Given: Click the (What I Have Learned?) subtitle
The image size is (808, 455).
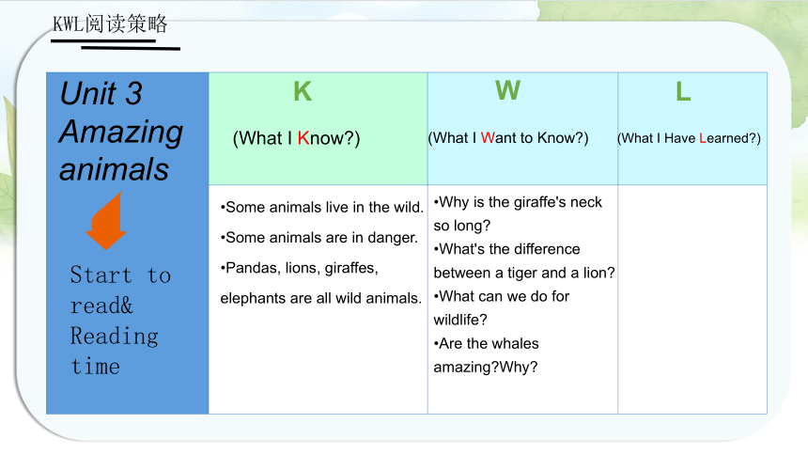Looking at the screenshot, I should pos(689,138).
